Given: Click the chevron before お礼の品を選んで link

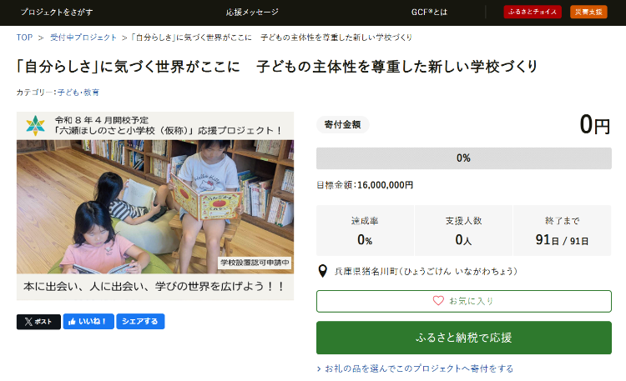Looking at the screenshot, I should 319,369.
